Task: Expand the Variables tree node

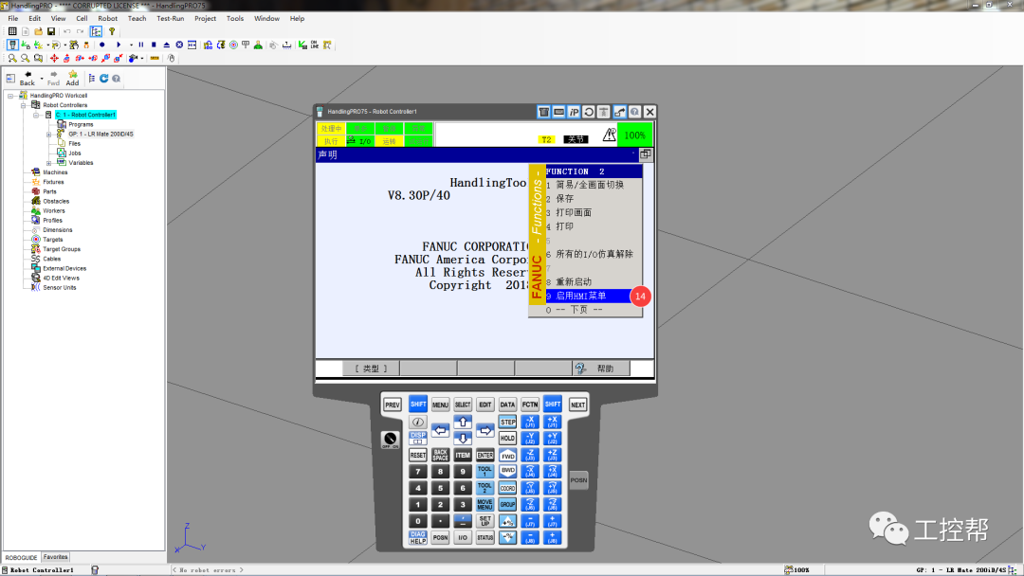Action: [x=49, y=163]
